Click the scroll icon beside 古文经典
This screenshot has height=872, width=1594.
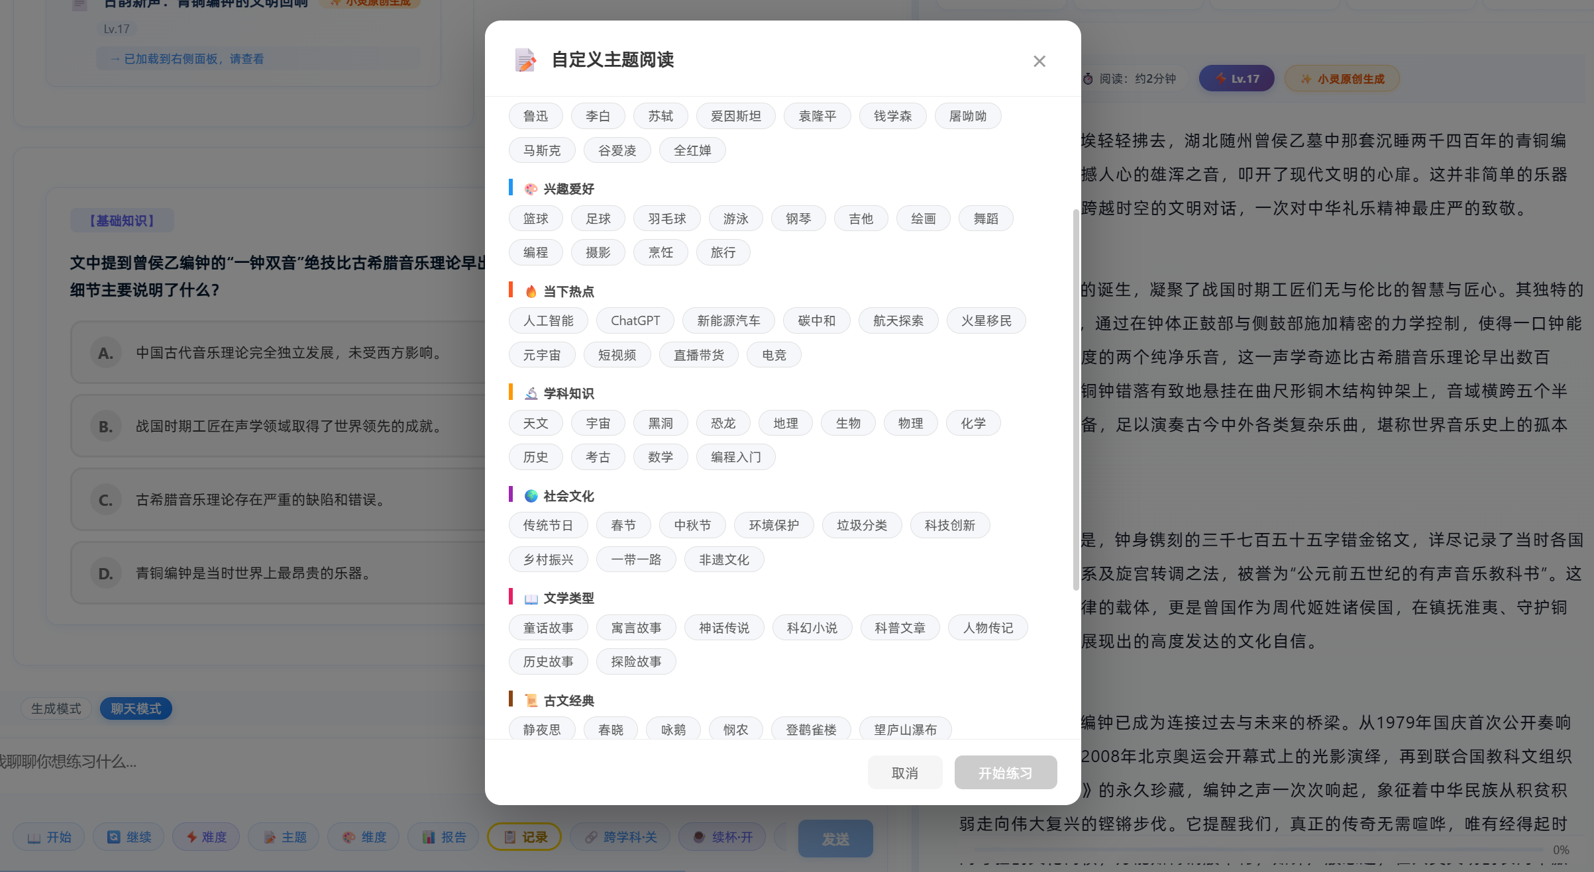(x=531, y=701)
